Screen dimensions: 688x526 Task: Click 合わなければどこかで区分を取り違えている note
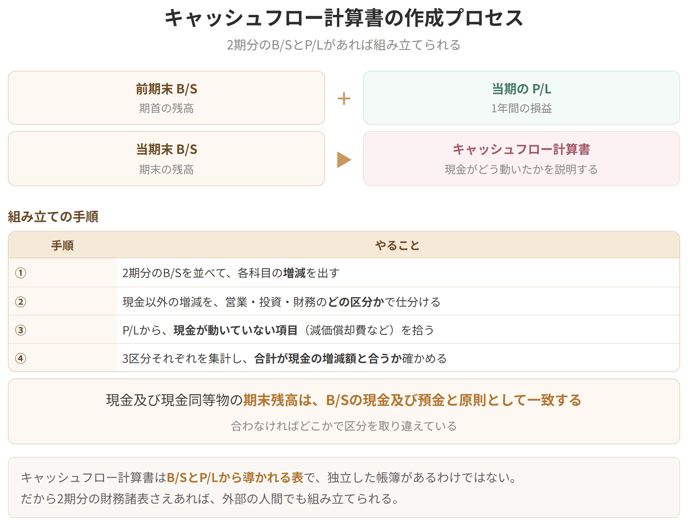click(x=344, y=426)
